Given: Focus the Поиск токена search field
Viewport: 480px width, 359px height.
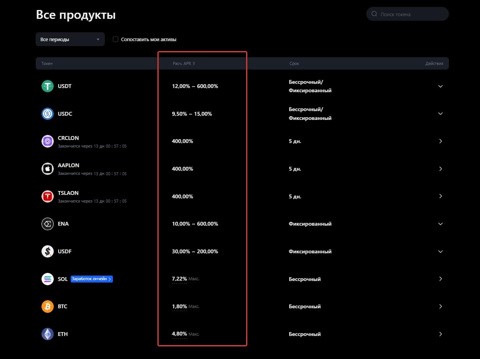Looking at the screenshot, I should point(407,14).
